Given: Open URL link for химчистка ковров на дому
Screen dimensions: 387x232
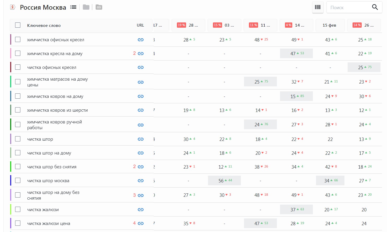Looking at the screenshot, I should click(x=141, y=96).
